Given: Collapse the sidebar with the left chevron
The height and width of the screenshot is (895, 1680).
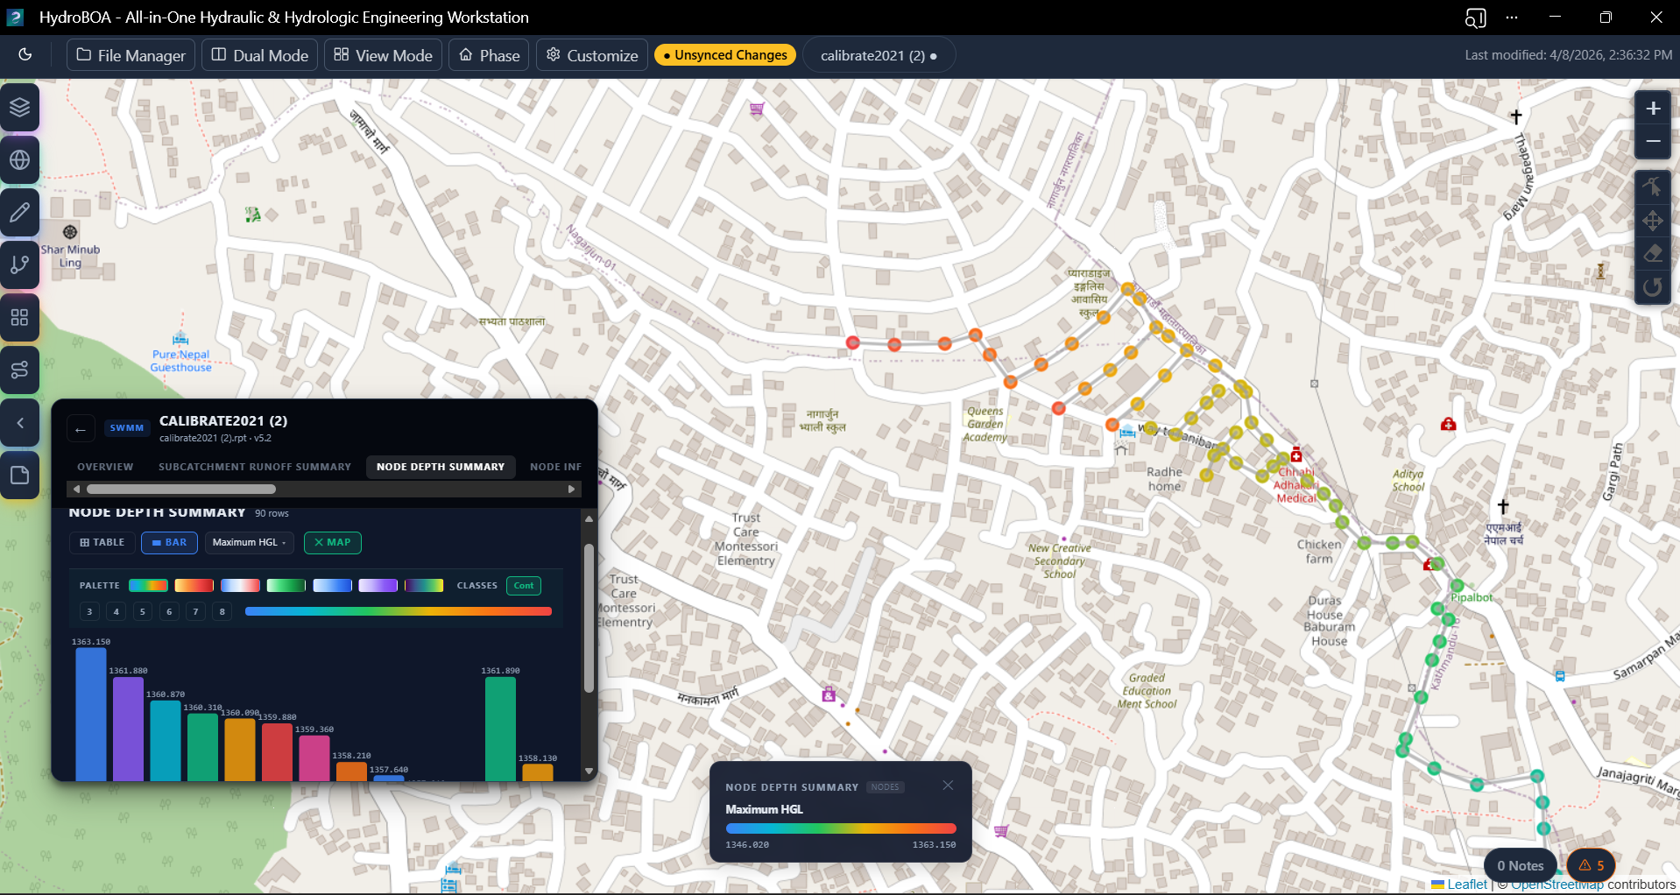Looking at the screenshot, I should 20,423.
